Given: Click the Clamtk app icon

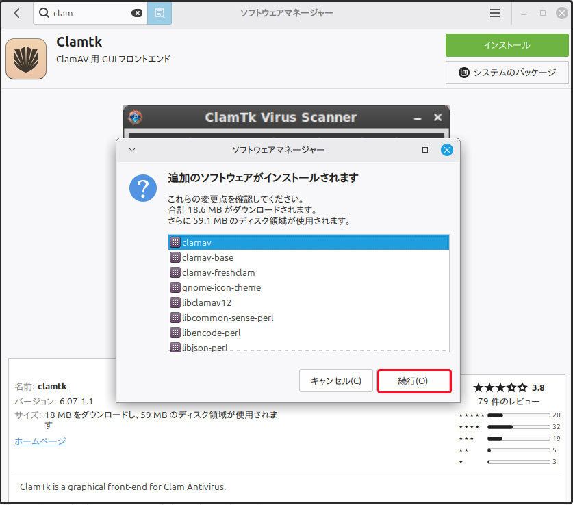Looking at the screenshot, I should 26,59.
